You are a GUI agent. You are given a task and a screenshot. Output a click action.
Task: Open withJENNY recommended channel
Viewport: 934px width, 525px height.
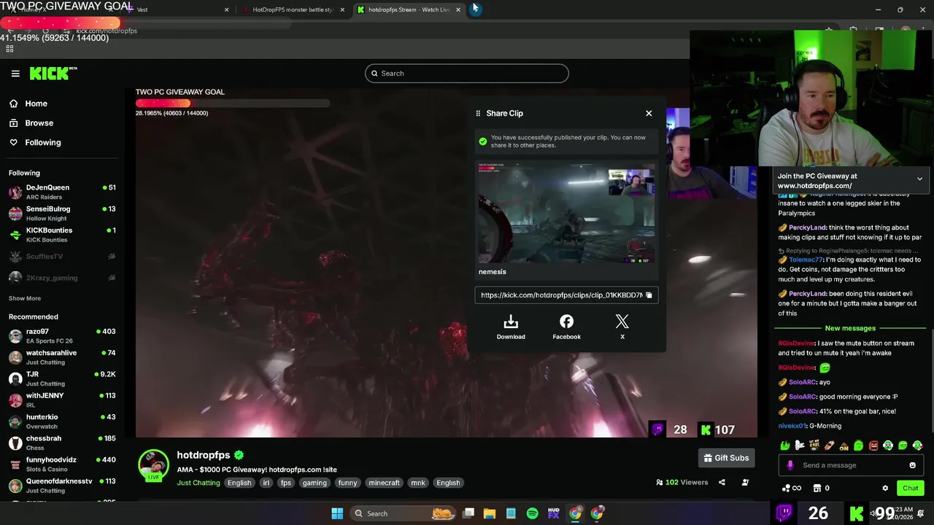(62, 400)
